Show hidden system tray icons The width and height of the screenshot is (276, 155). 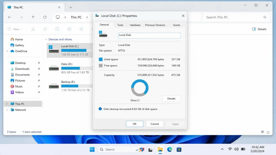(x=222, y=149)
